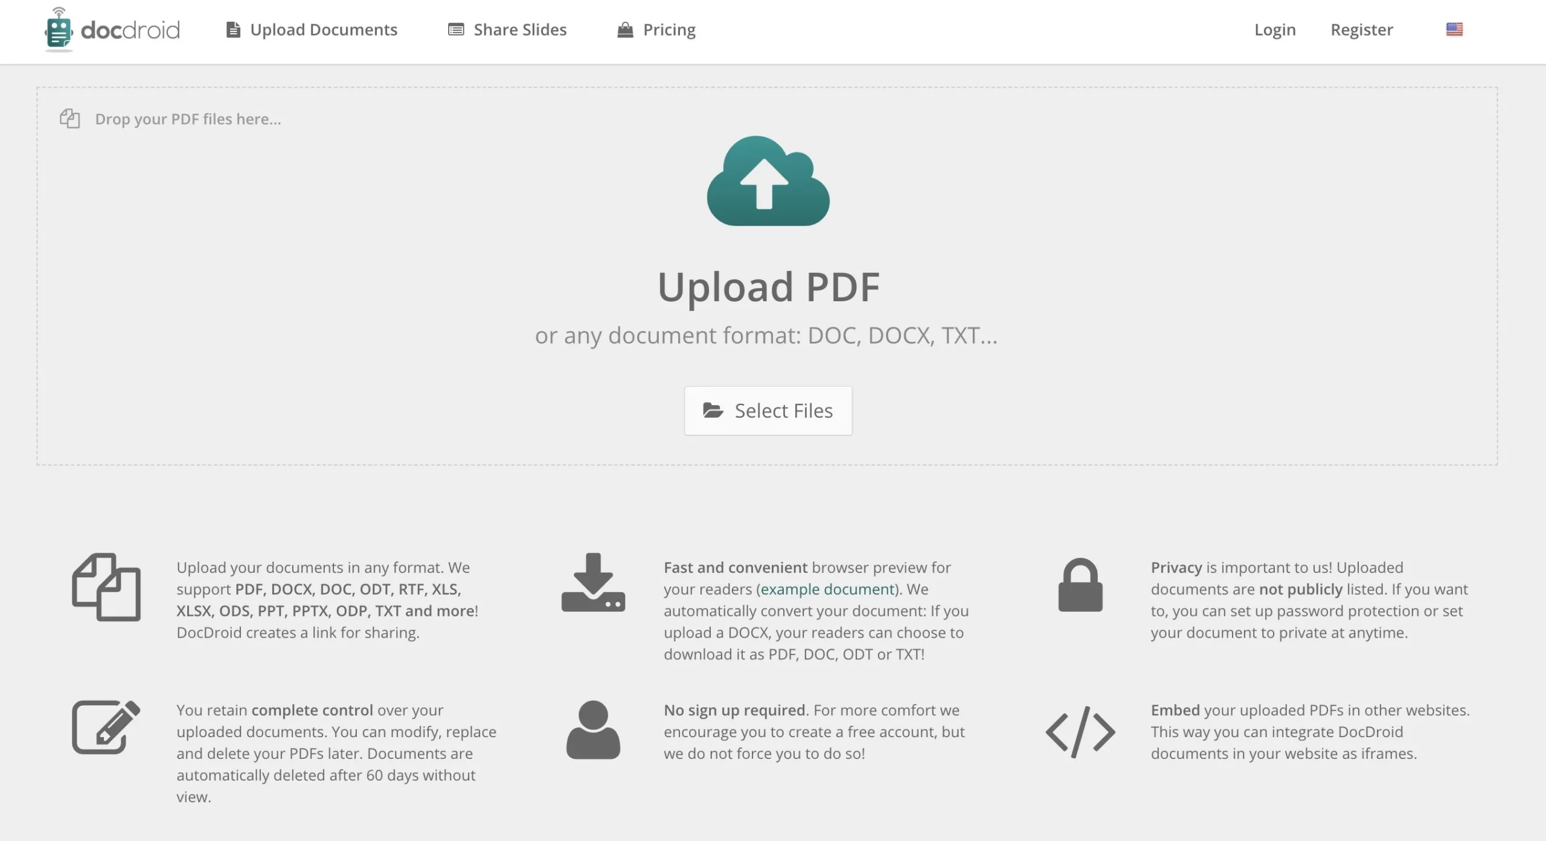Click the code brackets icon beside Embed
This screenshot has height=841, width=1546.
click(1080, 732)
